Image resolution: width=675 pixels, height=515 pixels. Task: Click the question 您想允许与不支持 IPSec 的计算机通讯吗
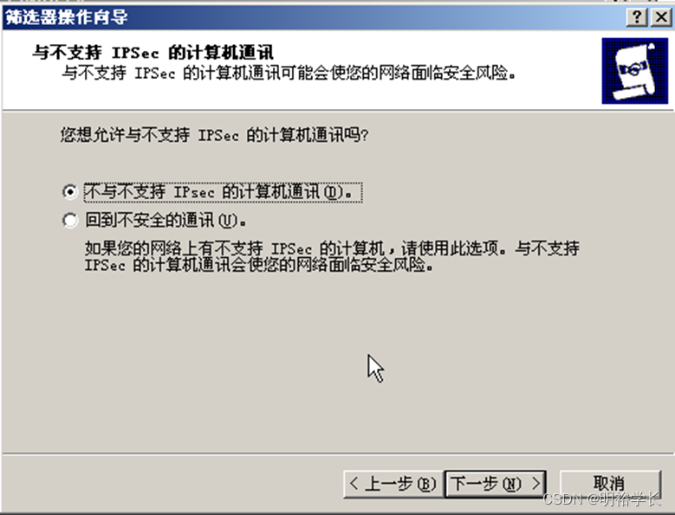click(214, 135)
